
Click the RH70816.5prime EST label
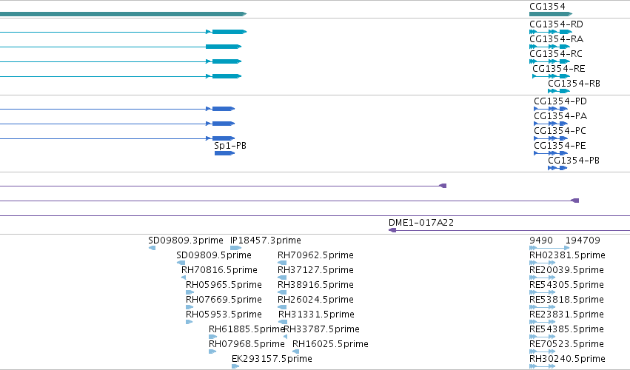tap(219, 270)
